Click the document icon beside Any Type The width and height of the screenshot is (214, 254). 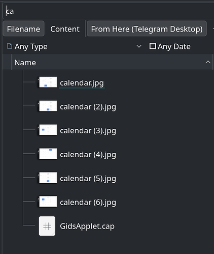(10, 46)
